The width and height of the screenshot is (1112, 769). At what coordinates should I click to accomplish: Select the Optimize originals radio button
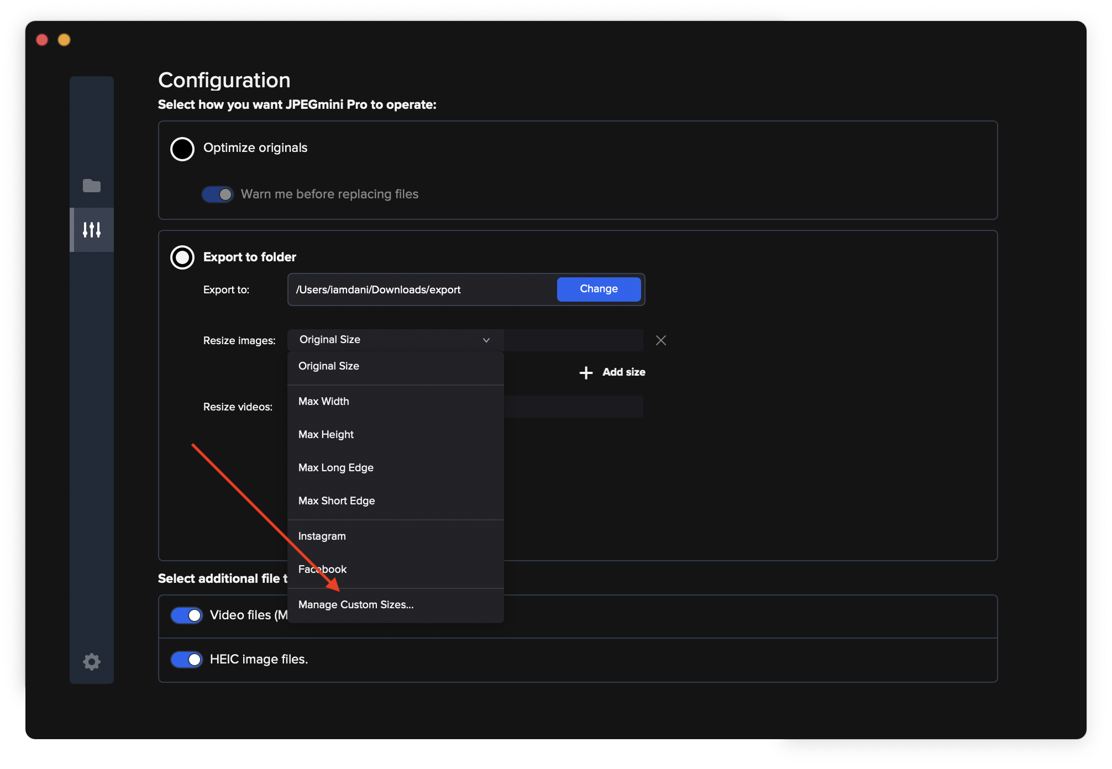(182, 149)
